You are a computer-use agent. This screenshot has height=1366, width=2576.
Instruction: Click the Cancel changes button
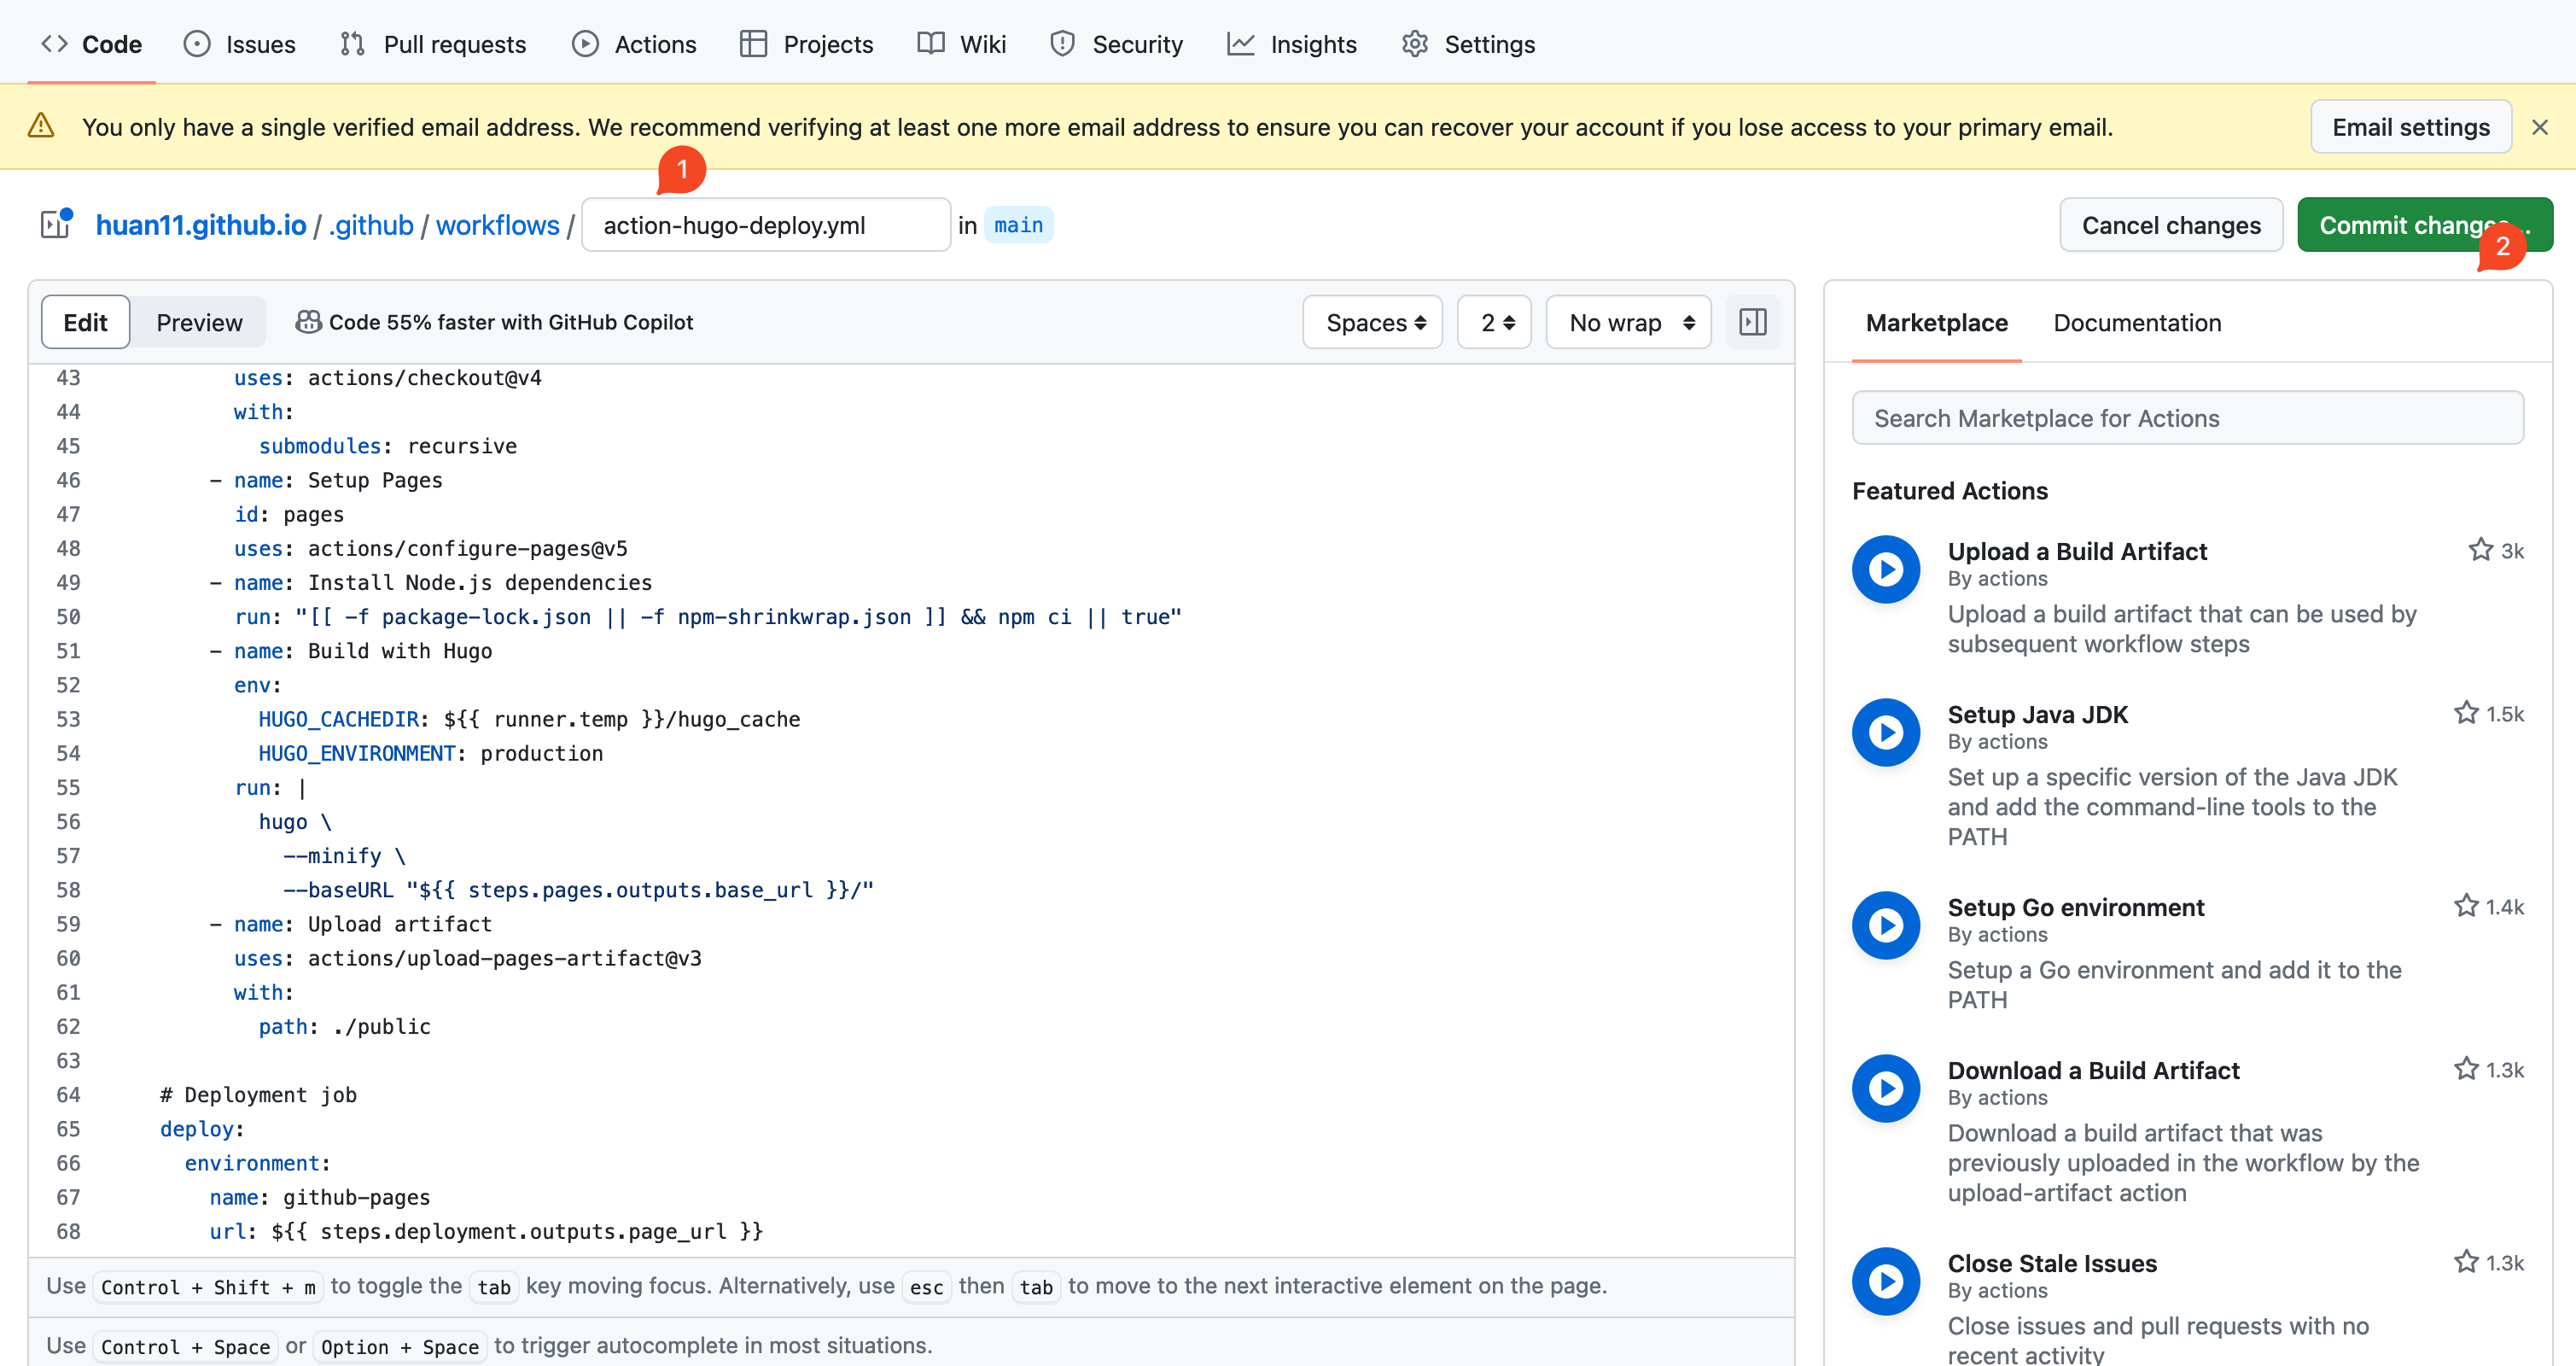pos(2171,225)
